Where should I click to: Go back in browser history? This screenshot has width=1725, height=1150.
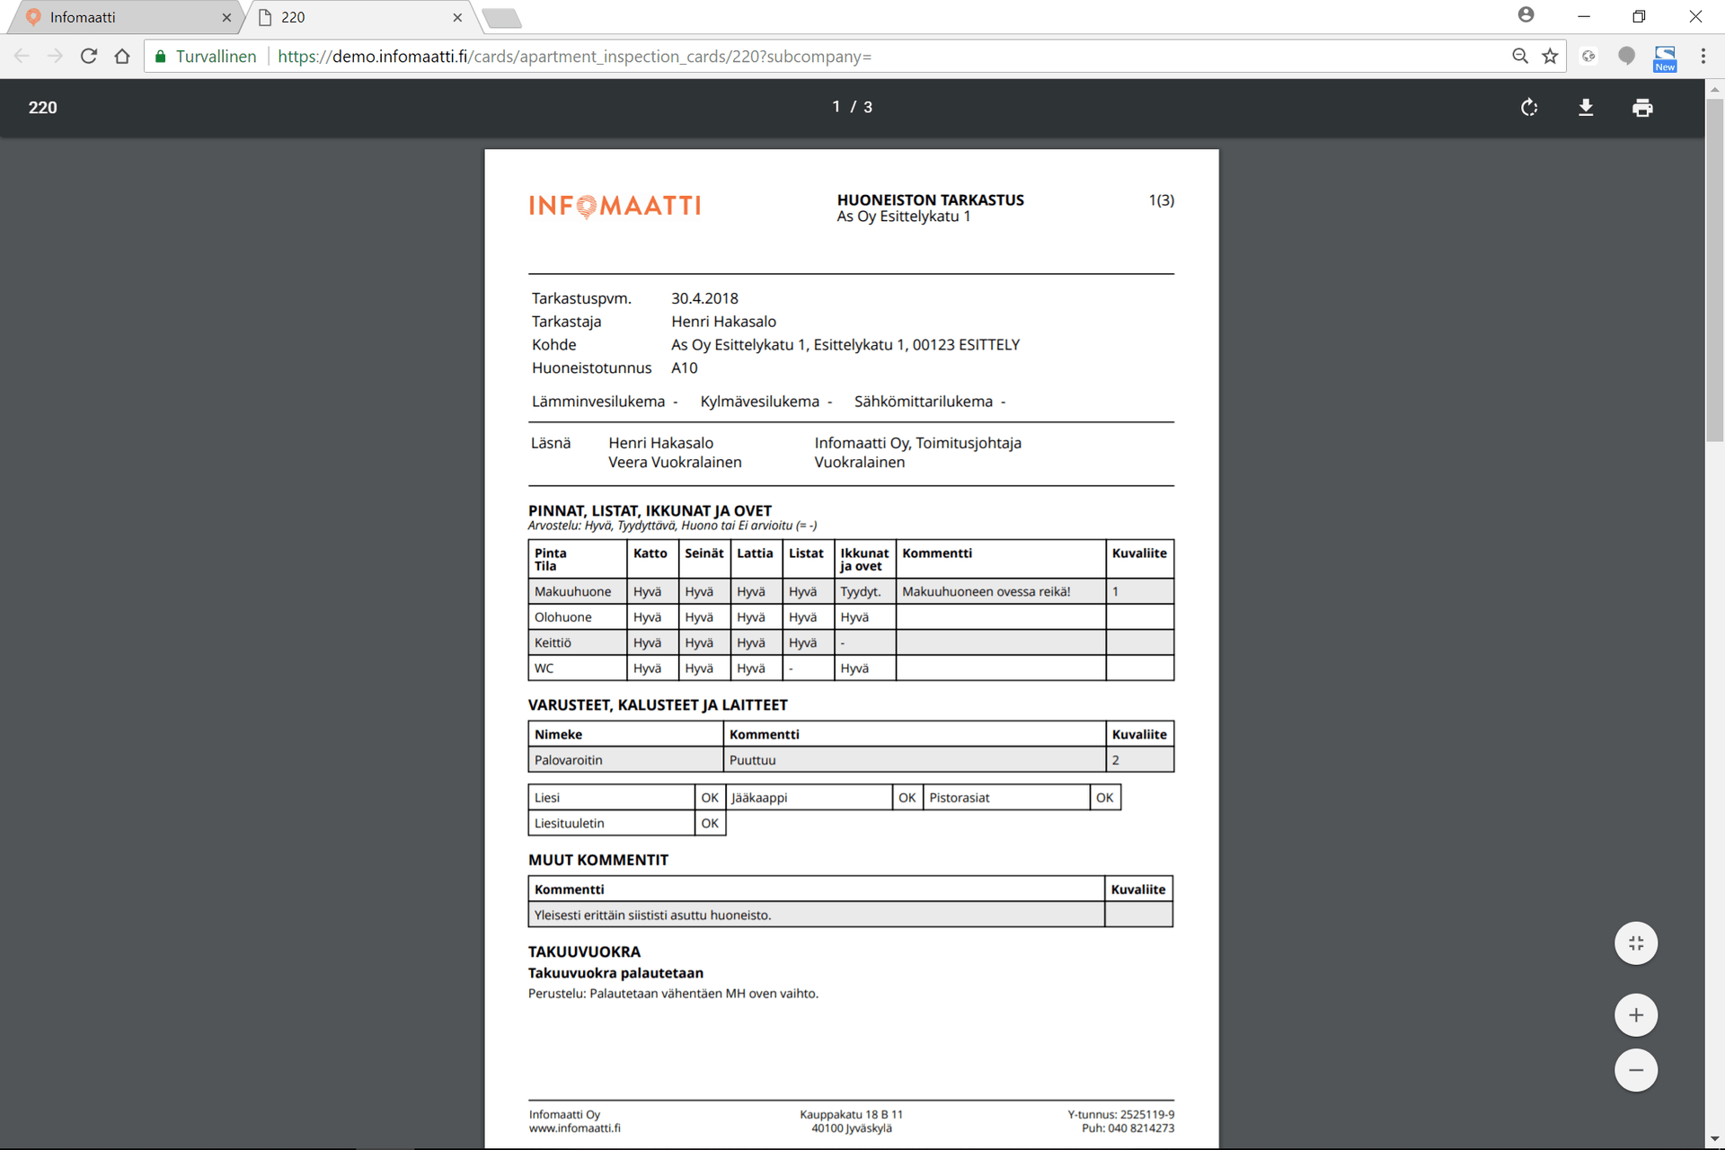coord(22,56)
